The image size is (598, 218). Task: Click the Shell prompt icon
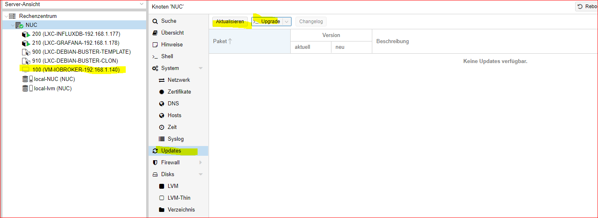[x=155, y=57]
